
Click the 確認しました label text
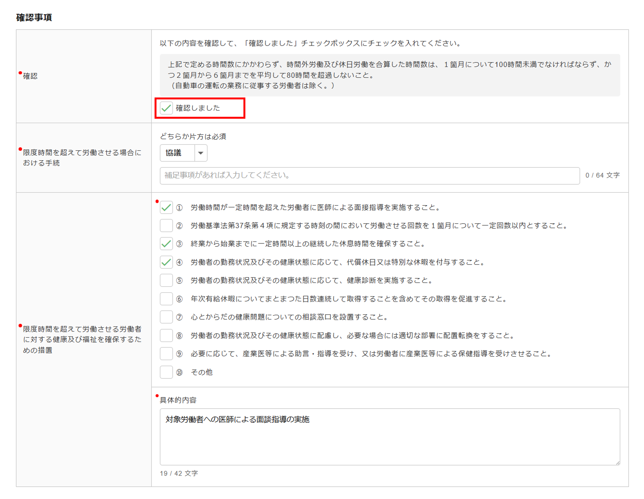(198, 108)
